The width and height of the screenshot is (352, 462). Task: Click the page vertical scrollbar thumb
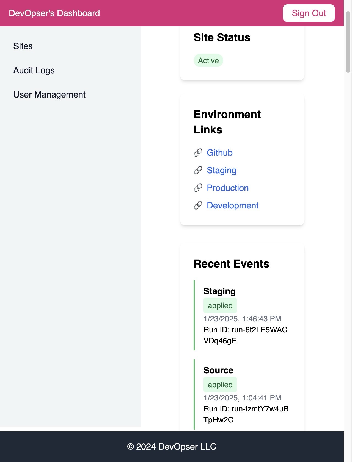[348, 42]
